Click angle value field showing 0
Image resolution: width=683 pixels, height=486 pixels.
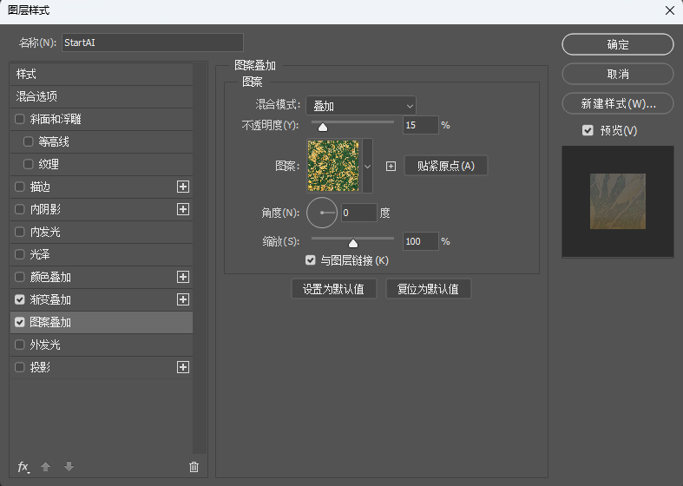(359, 213)
